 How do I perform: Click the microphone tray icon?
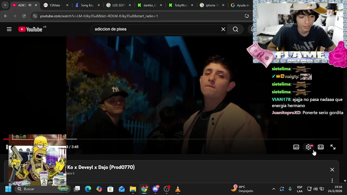[290, 189]
